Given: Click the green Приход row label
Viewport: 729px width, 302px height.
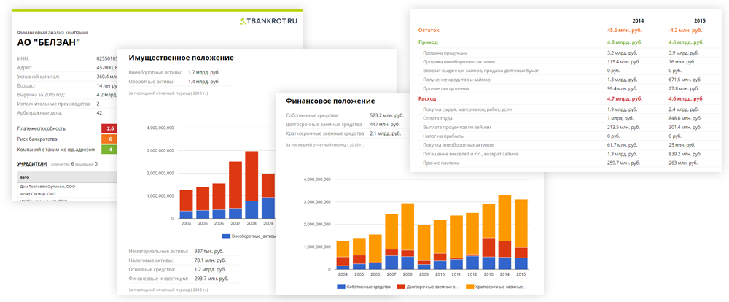Looking at the screenshot, I should [428, 42].
